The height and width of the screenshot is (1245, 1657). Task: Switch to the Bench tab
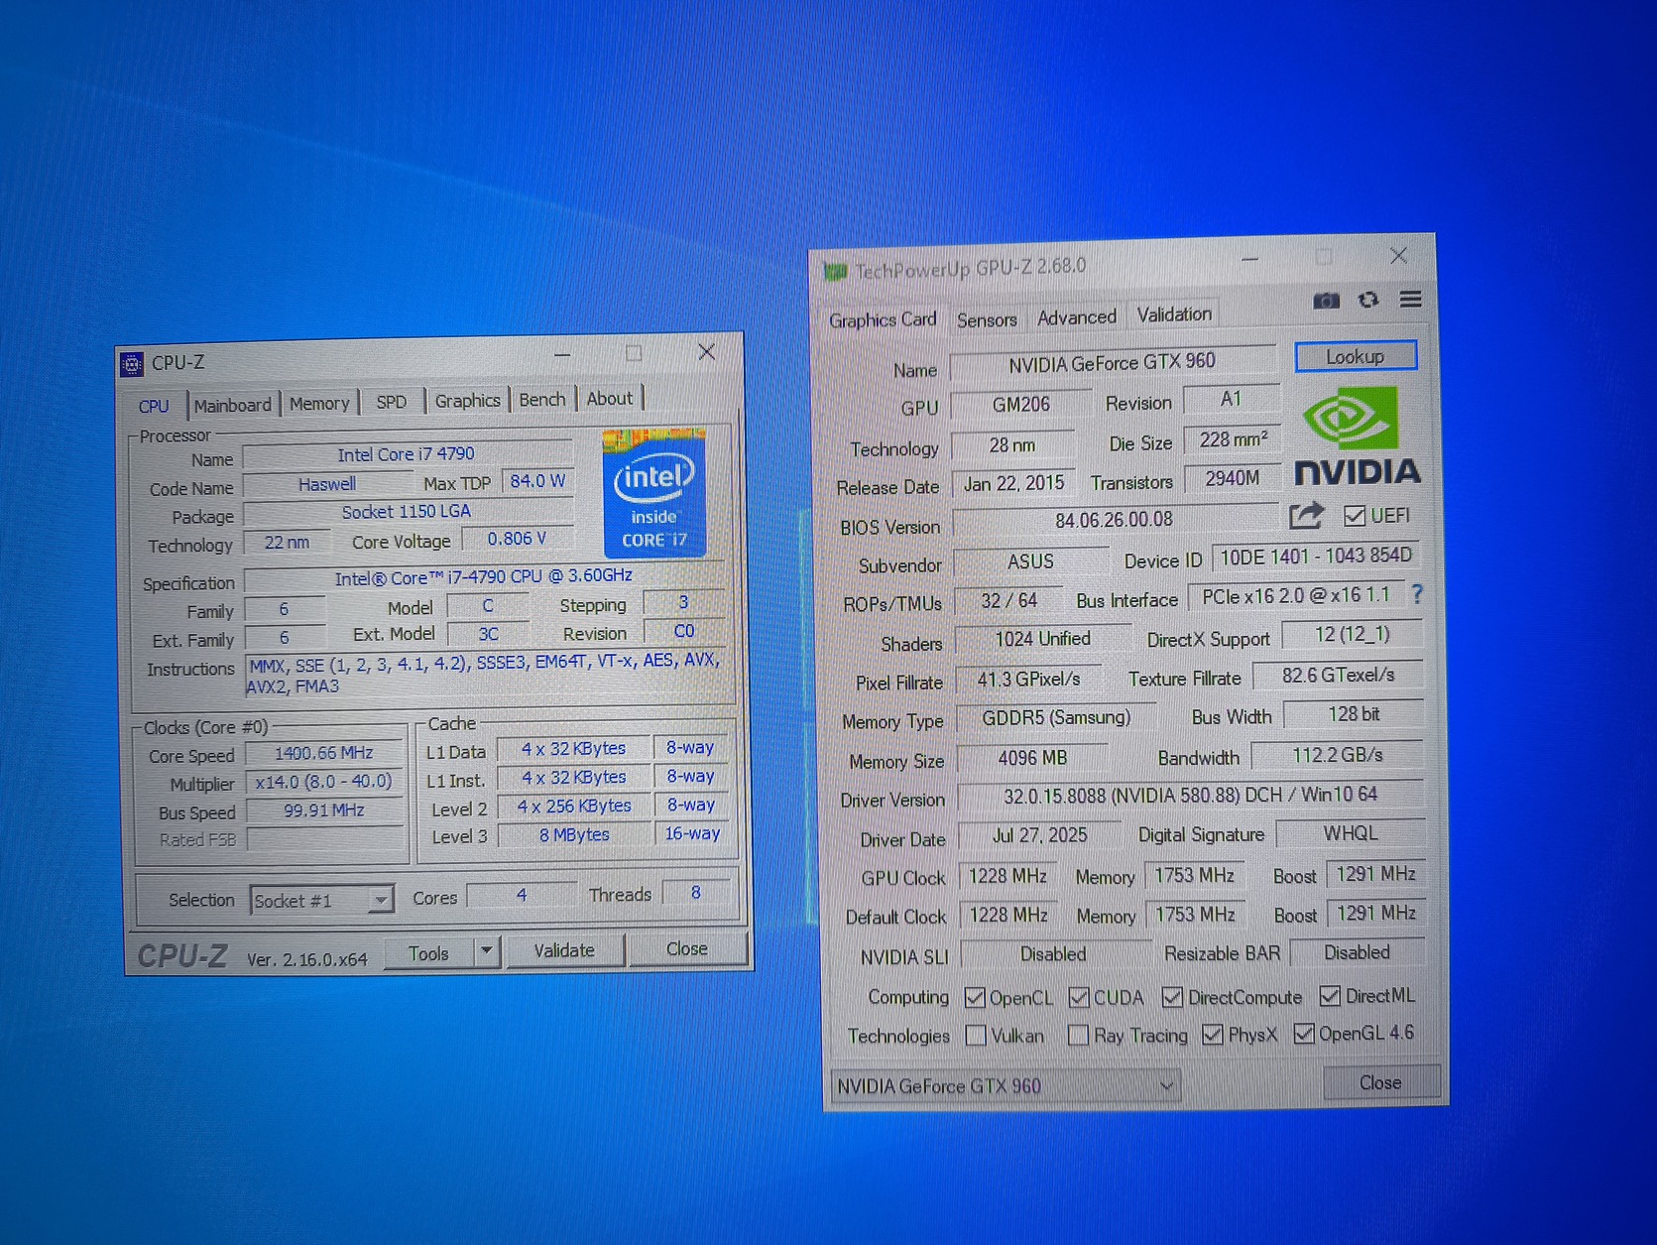click(542, 399)
